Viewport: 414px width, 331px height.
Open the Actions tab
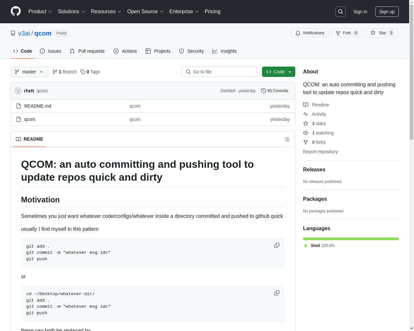coord(125,51)
